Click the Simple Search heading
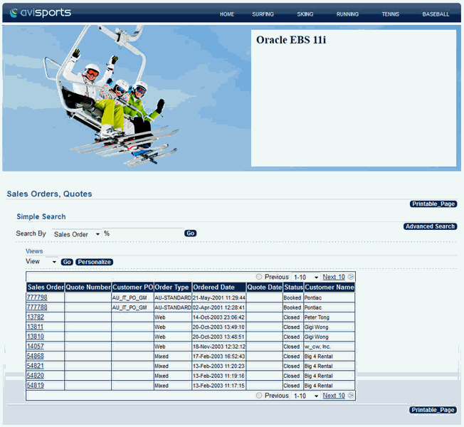 (41, 216)
